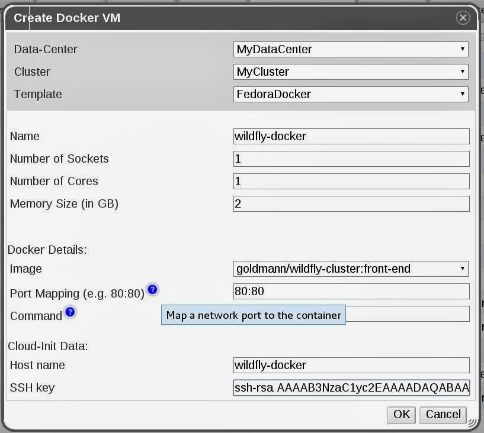Expand the Docker Image dropdown
Screen dimensions: 484x433
coord(351,269)
